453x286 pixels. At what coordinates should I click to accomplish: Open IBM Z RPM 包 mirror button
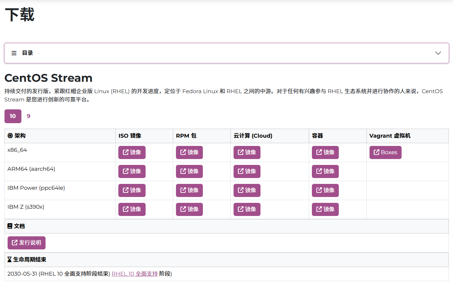click(189, 209)
